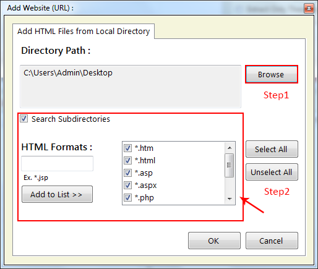
Task: Click the format list scrollbar thumb
Action: [x=230, y=165]
